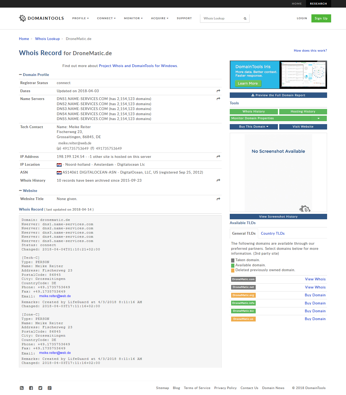
Task: Click the No Screenshot Available thumbnail
Action: point(278,172)
